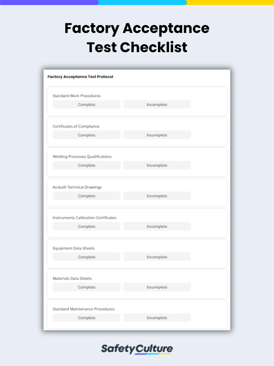This screenshot has height=366, width=274.
Task: Mark Materials Data Sheets as Complete
Action: click(x=86, y=287)
